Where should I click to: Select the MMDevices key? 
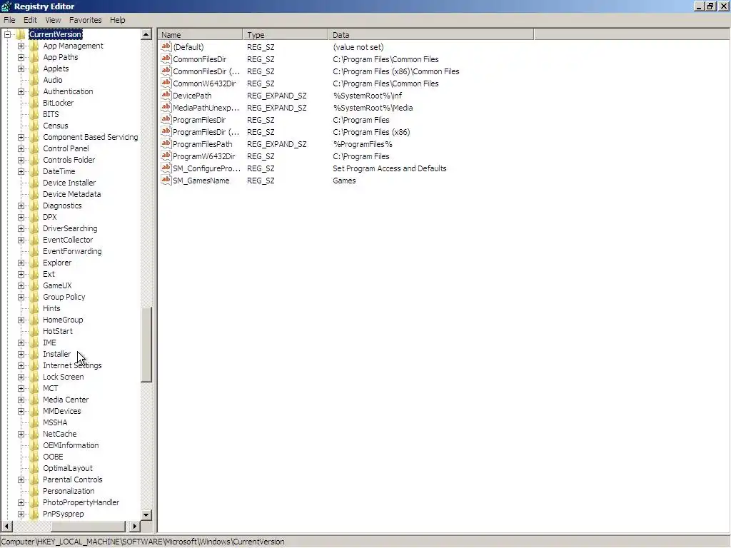coord(62,411)
